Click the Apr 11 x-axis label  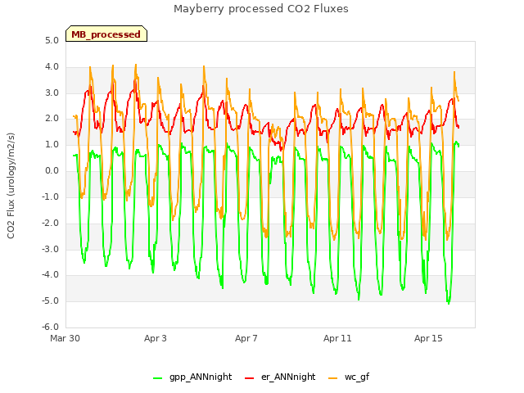337,338
